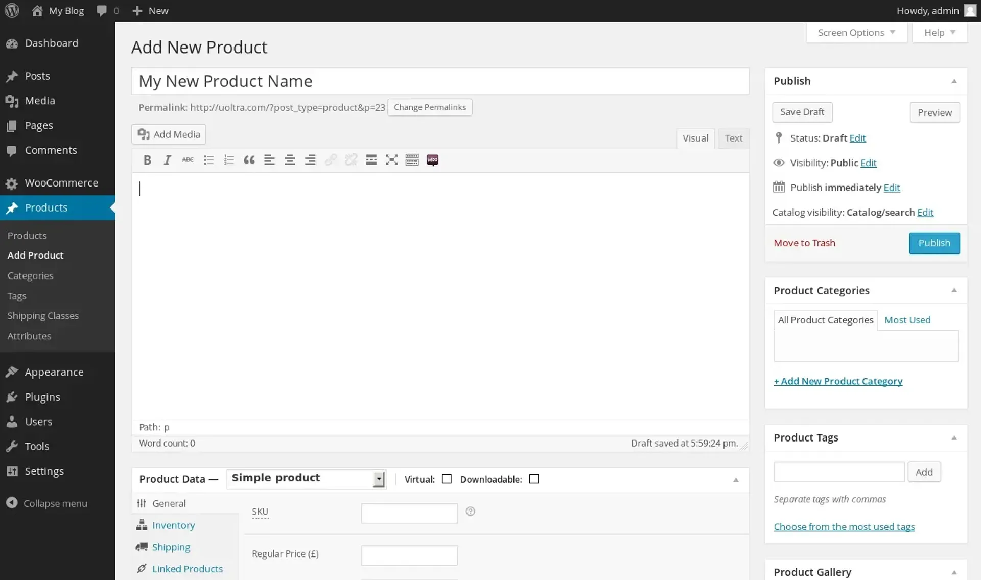Open the Inventory section in Product Data
Viewport: 981px width, 580px height.
click(173, 525)
